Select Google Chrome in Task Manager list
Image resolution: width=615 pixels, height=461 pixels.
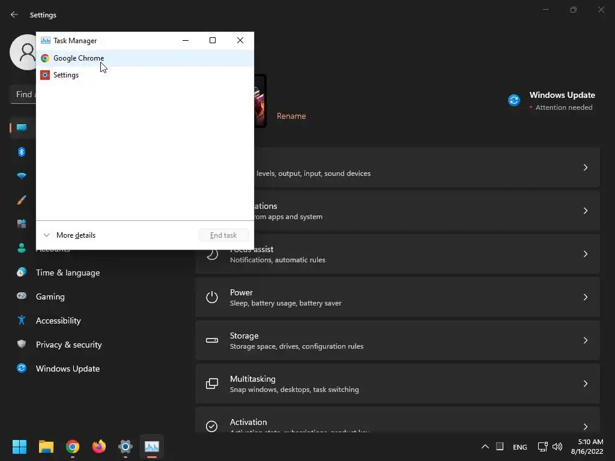145,58
